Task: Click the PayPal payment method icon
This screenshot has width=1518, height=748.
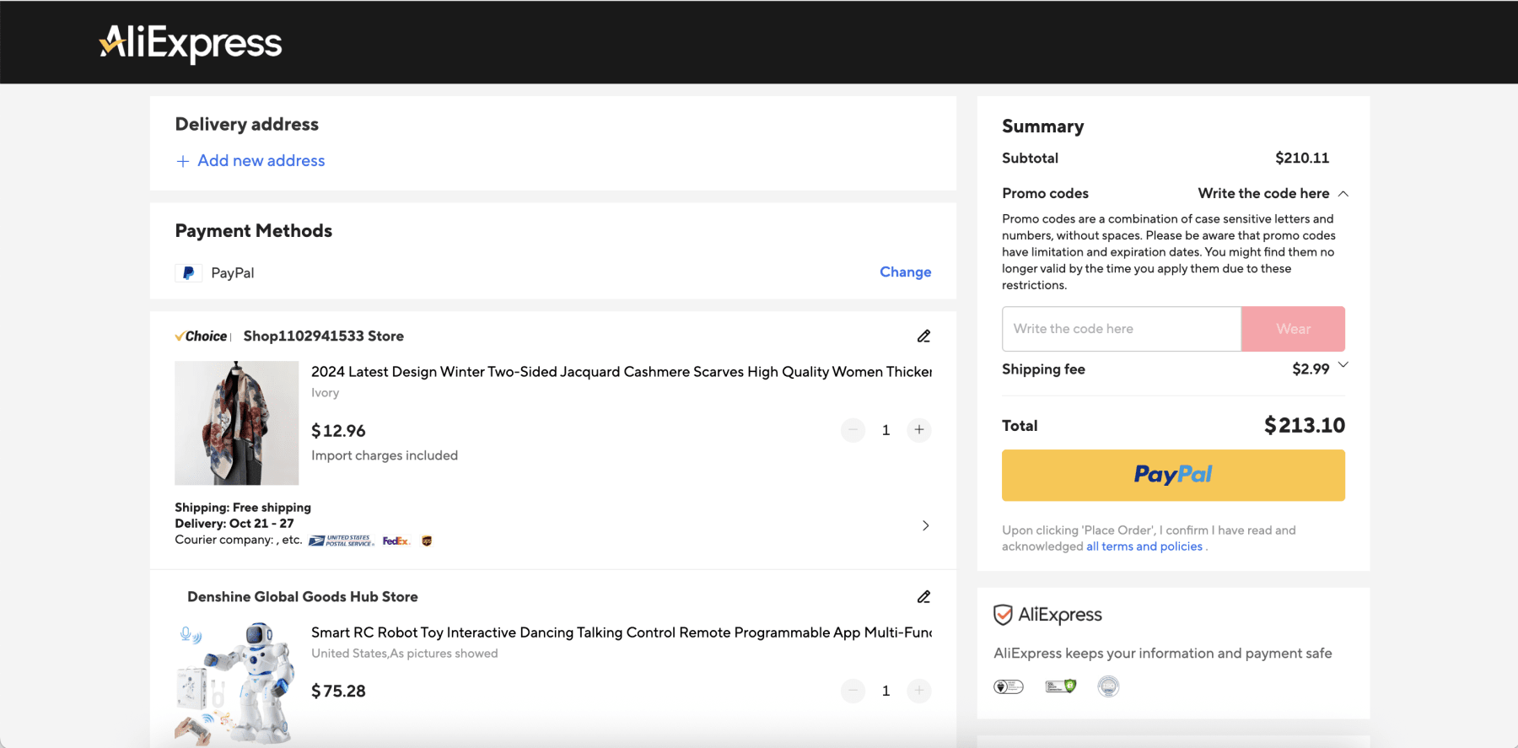Action: [x=188, y=273]
